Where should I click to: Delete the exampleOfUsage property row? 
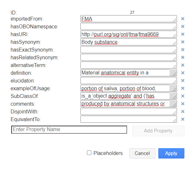[x=183, y=88]
